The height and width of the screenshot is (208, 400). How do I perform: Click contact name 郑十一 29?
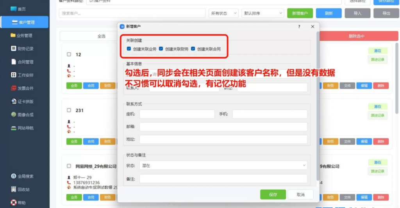pyautogui.click(x=82, y=178)
